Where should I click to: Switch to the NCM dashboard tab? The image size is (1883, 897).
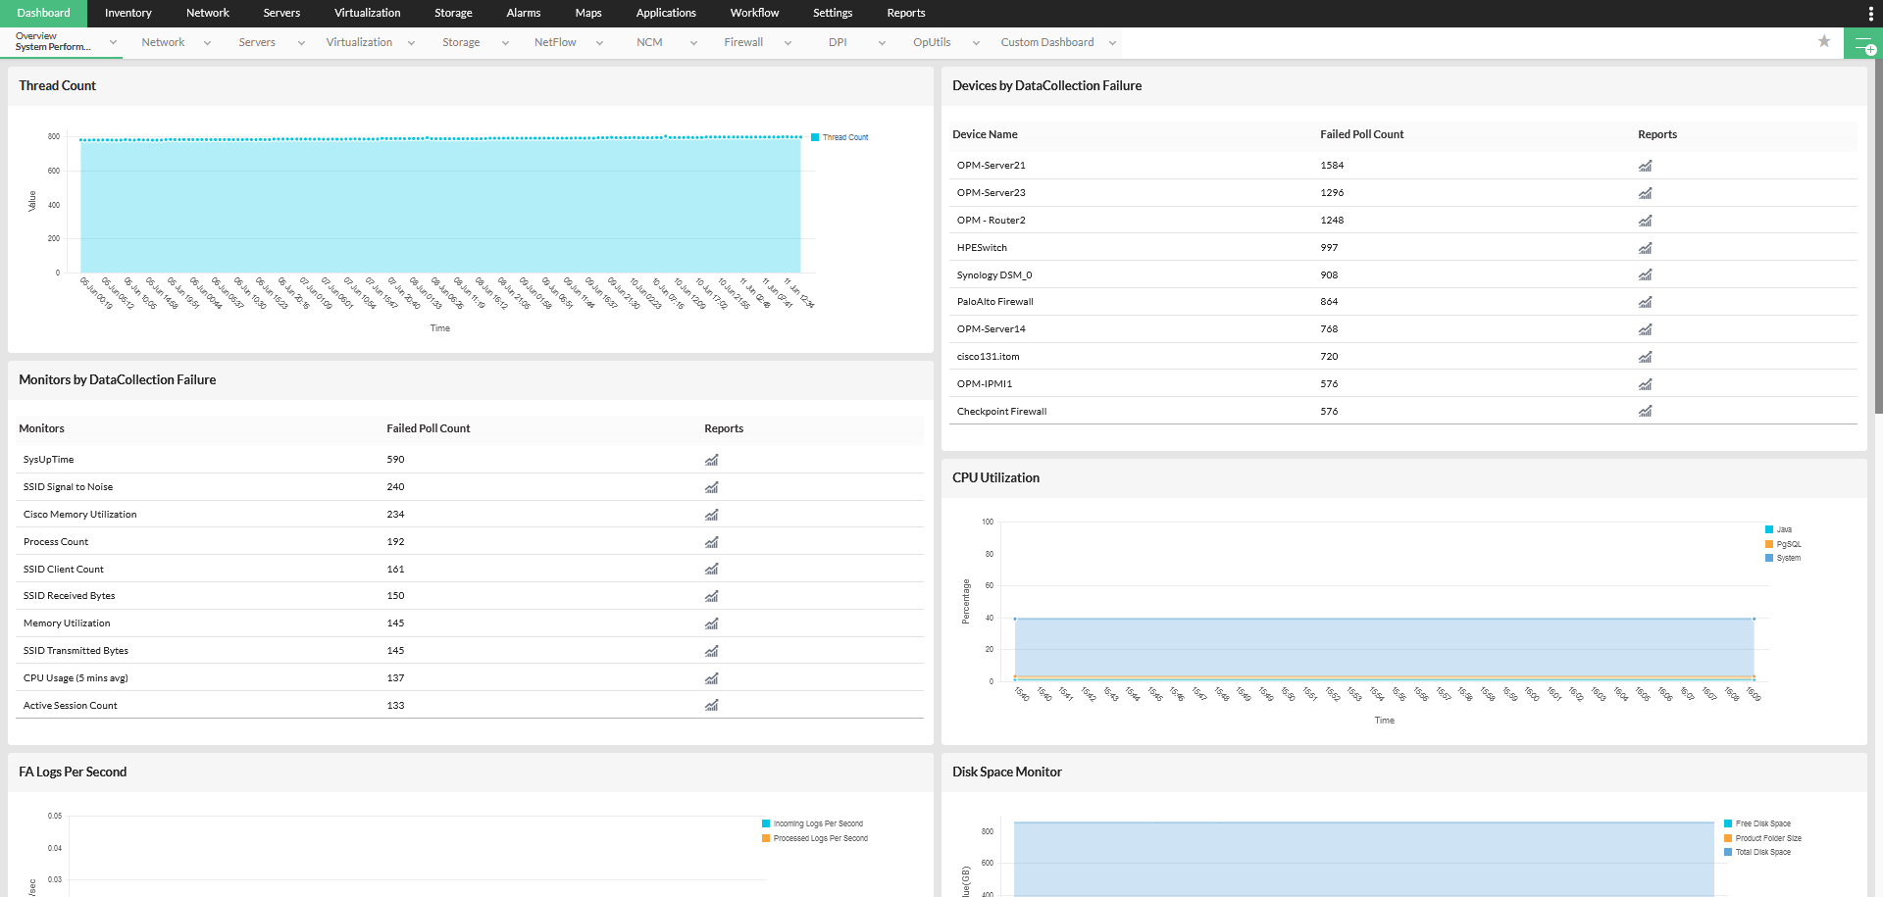coord(648,42)
